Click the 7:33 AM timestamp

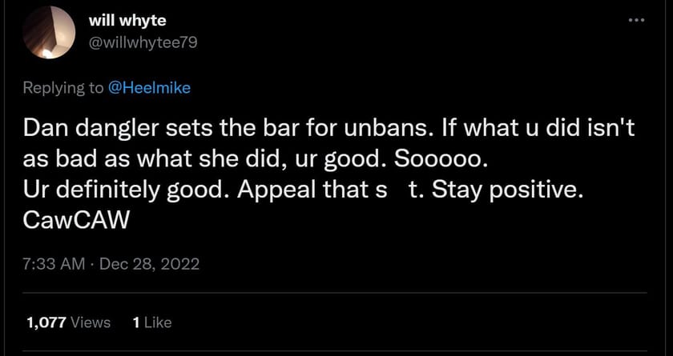pyautogui.click(x=55, y=264)
